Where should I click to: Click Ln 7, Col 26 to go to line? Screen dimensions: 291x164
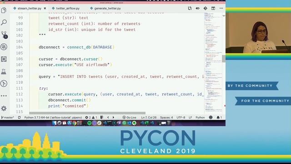149,118
